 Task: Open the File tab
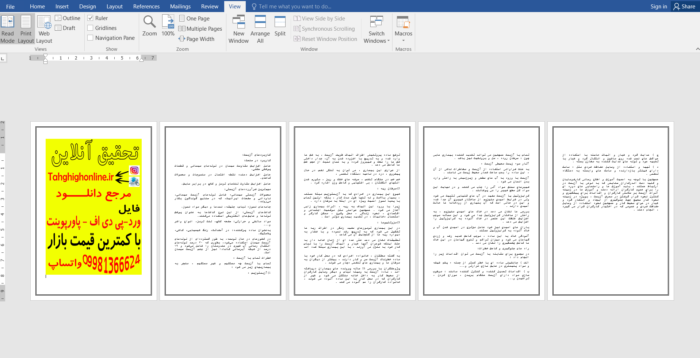tap(11, 6)
